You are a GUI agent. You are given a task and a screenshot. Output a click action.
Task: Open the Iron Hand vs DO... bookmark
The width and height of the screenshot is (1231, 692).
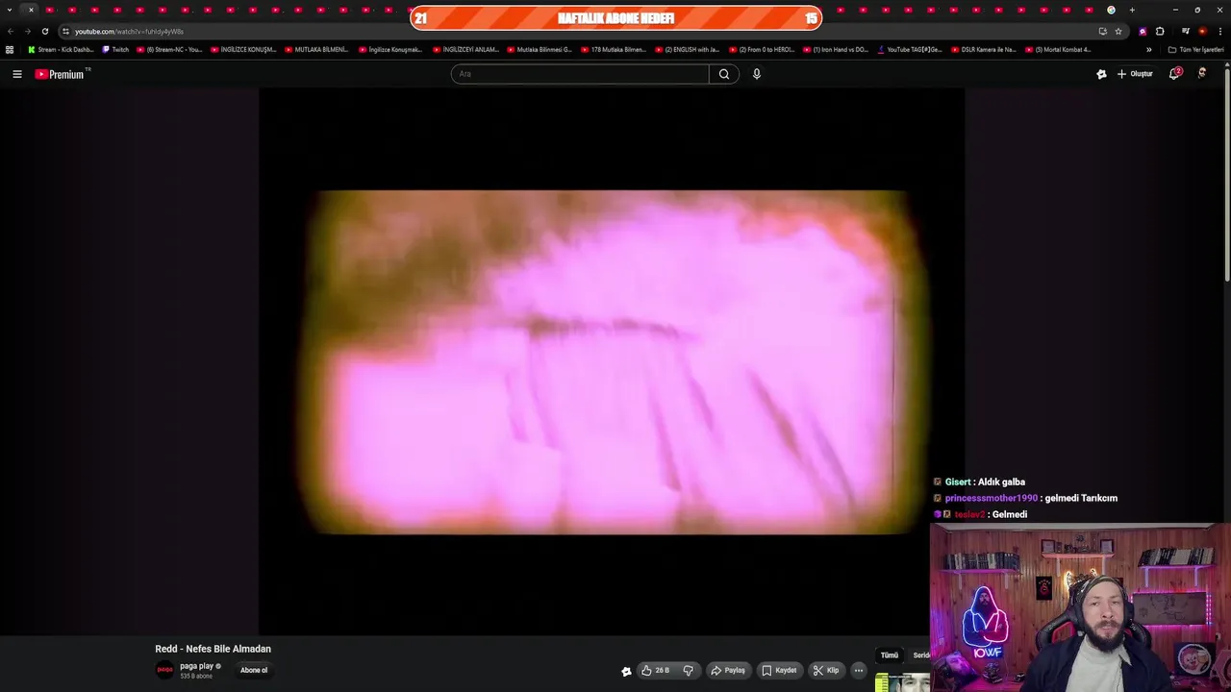point(835,49)
